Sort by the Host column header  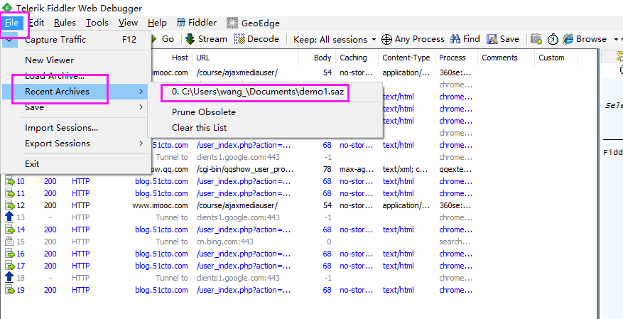click(180, 58)
